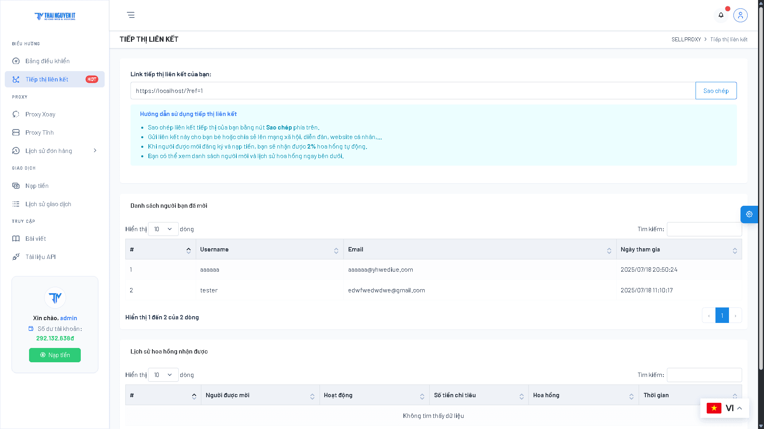
Task: Click the transaction history list icon
Action: (16, 204)
